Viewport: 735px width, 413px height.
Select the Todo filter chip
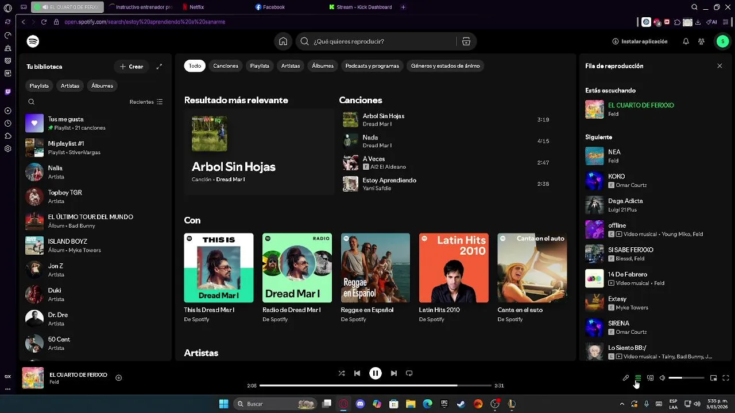(x=195, y=66)
